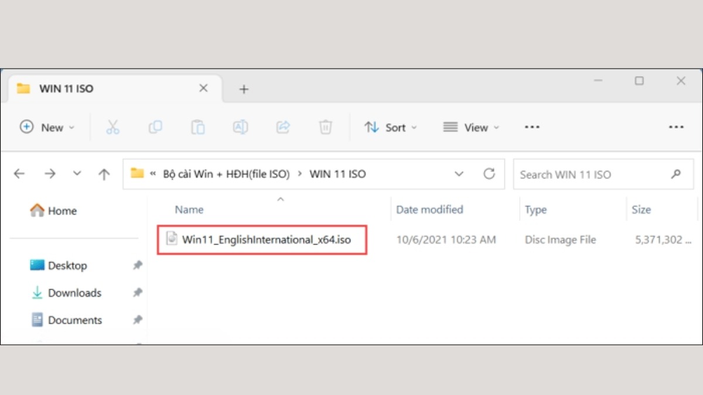Click the address bar folder icon
The height and width of the screenshot is (395, 703).
tap(137, 173)
